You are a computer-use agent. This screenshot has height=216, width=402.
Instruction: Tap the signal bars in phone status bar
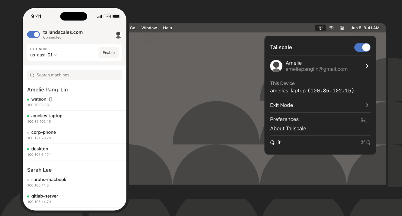pos(99,16)
